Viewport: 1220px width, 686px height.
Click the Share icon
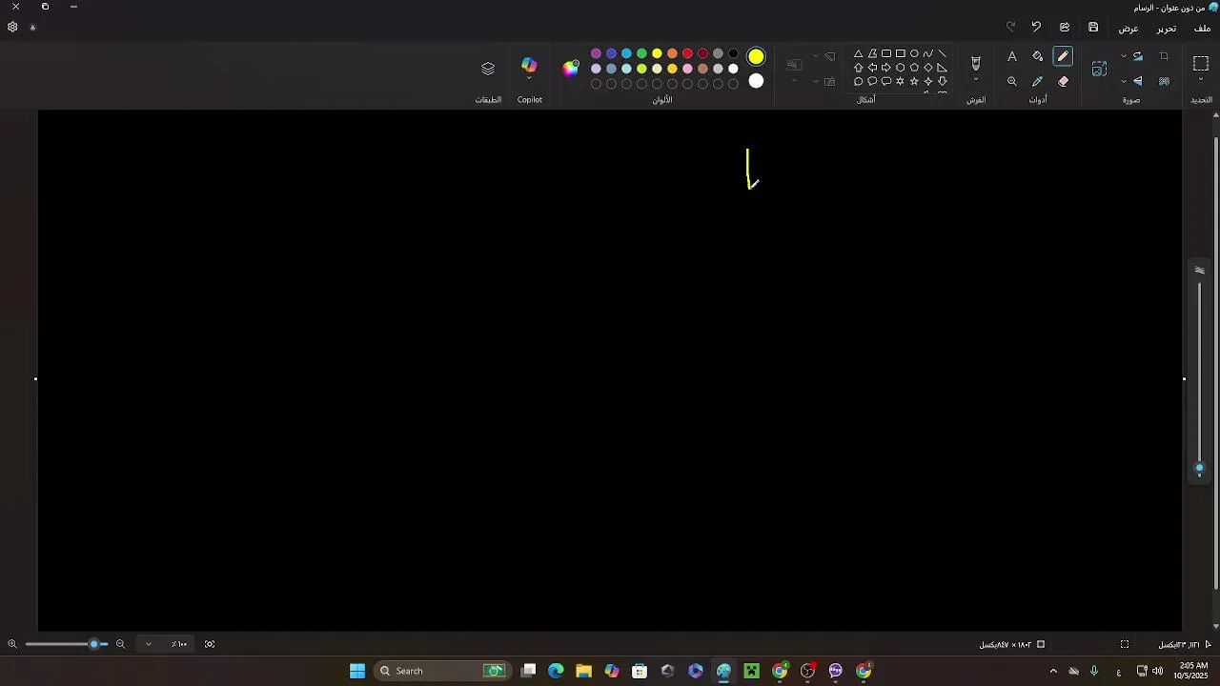pos(1065,28)
